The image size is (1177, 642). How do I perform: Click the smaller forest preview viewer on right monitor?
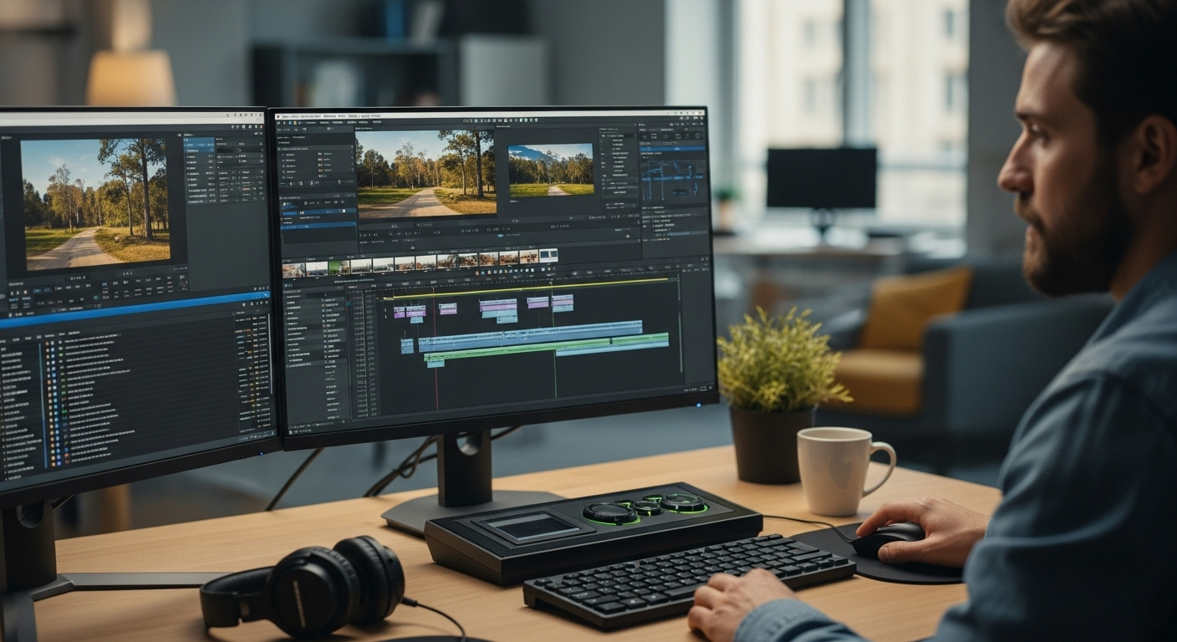tap(551, 170)
